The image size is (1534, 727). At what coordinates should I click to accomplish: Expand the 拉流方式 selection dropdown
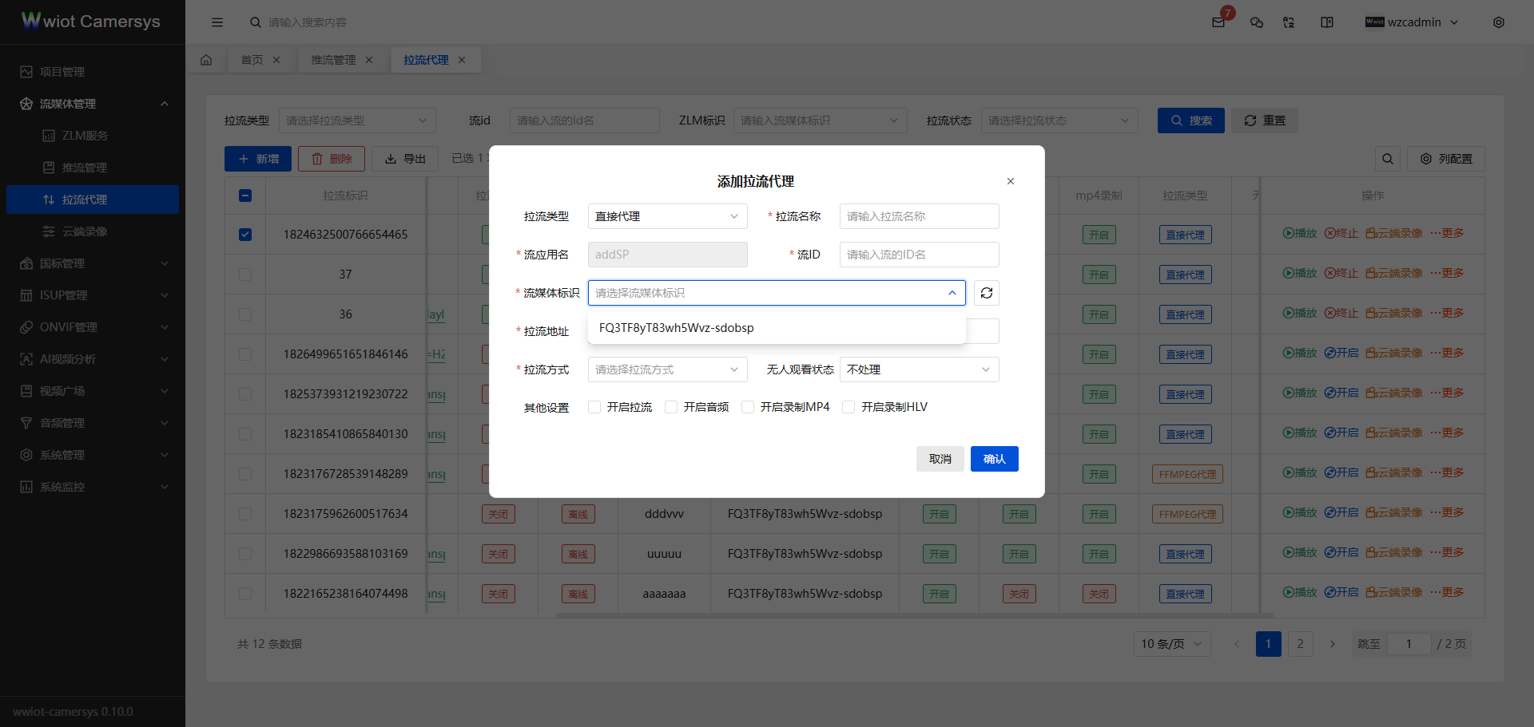pyautogui.click(x=667, y=369)
